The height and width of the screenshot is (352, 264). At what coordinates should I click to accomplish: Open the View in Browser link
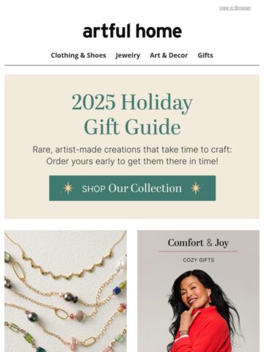click(235, 8)
